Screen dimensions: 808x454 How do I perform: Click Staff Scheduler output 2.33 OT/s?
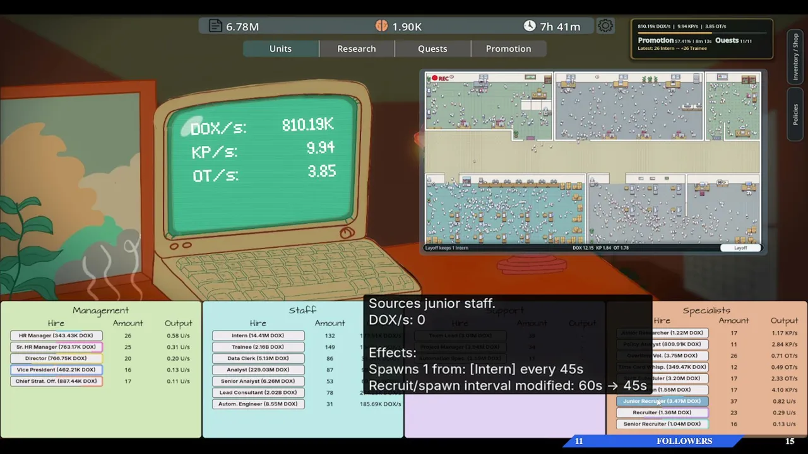click(785, 378)
